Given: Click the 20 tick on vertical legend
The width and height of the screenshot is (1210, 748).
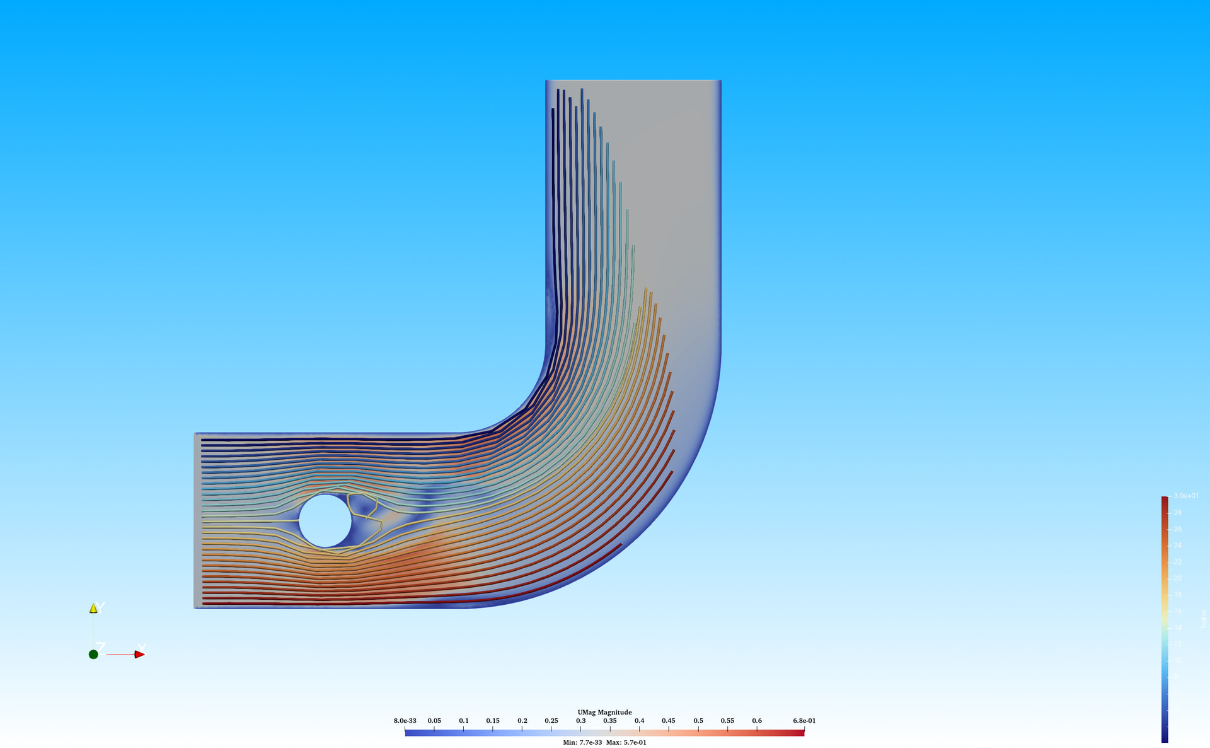Looking at the screenshot, I should coord(1177,578).
